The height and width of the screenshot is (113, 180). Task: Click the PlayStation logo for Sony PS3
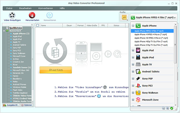pos(138,86)
